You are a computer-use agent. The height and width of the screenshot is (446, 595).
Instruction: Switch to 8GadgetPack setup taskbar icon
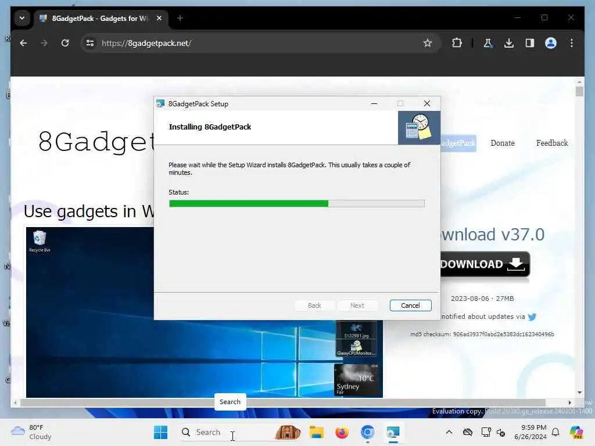coord(393,432)
